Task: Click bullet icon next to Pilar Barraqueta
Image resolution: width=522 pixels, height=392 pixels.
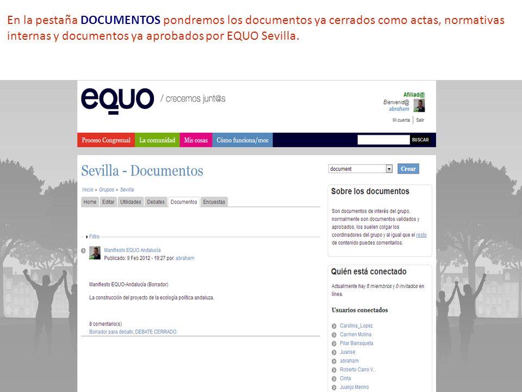Action: coord(334,344)
